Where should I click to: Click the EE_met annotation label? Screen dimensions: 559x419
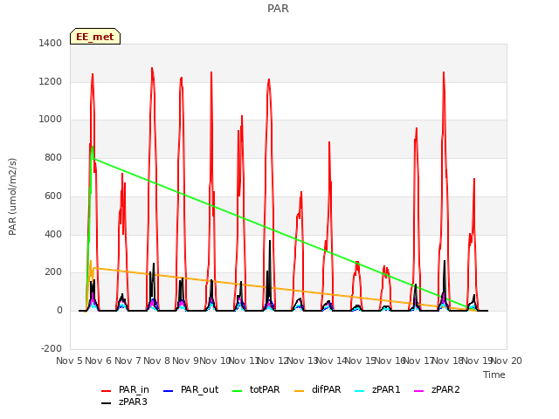coord(95,37)
